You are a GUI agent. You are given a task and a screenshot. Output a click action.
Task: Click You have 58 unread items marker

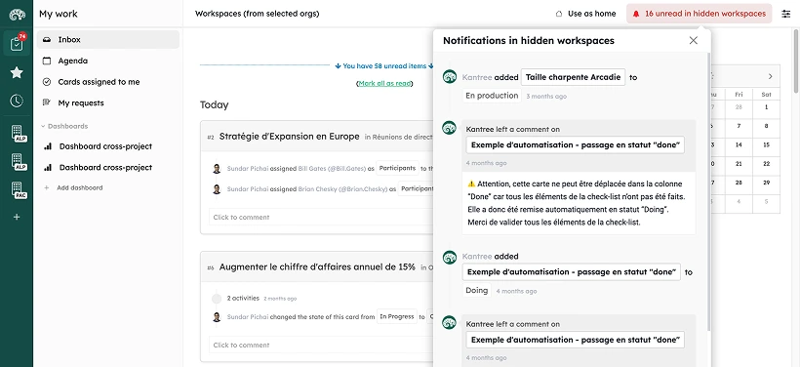pyautogui.click(x=384, y=65)
